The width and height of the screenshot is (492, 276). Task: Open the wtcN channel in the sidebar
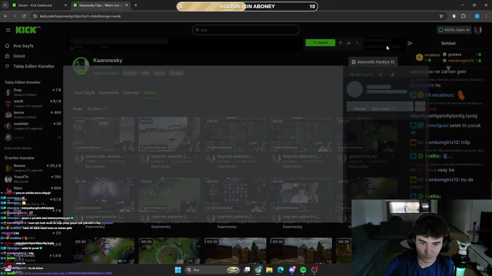33,103
